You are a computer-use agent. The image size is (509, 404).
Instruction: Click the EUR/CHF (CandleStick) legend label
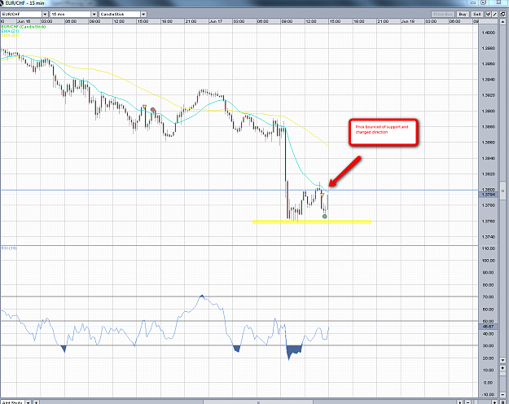[x=24, y=27]
